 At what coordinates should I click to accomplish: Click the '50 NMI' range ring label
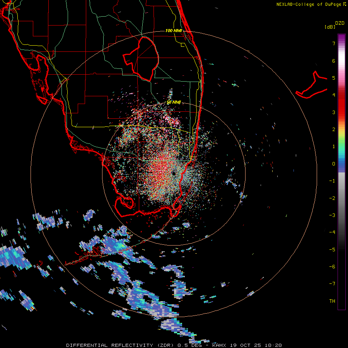tap(174, 102)
